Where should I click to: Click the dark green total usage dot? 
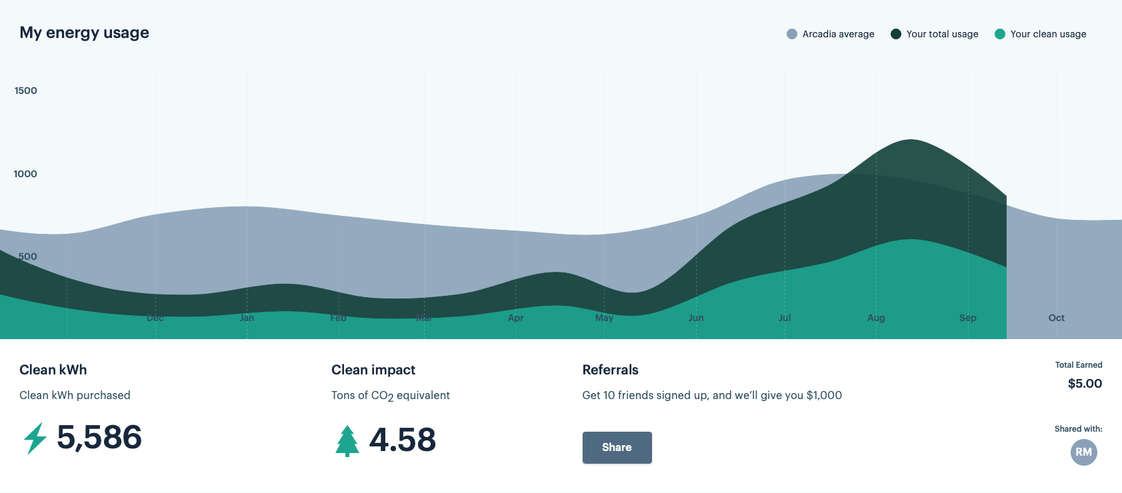coord(896,34)
